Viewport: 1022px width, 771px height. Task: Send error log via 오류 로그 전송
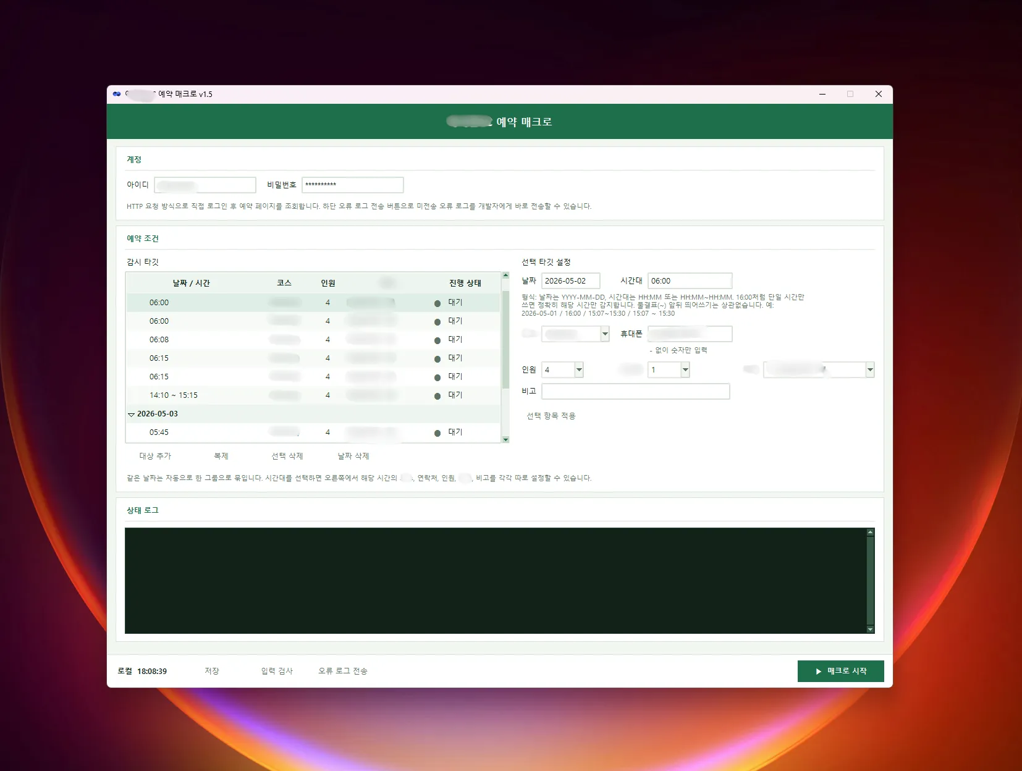coord(343,671)
